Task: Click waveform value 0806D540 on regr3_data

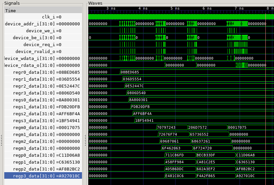Action: [x=136, y=93]
